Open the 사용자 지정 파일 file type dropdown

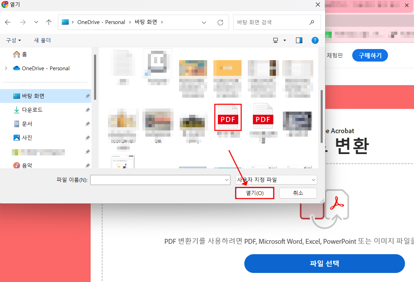click(276, 180)
